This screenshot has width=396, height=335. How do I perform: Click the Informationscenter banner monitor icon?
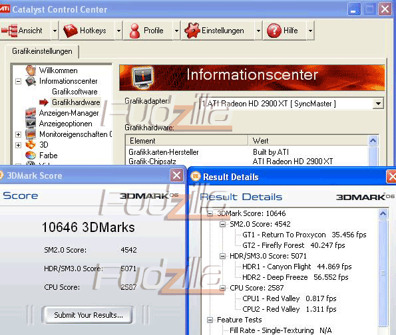[143, 78]
